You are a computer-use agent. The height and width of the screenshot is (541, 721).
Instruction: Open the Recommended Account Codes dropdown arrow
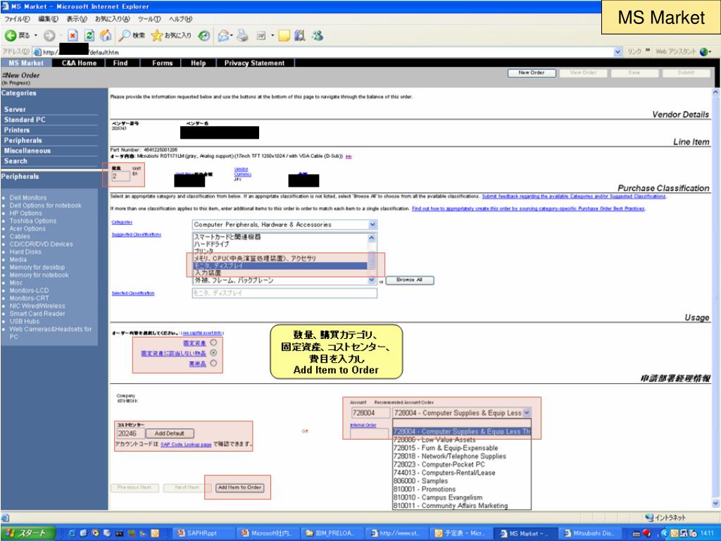[x=527, y=413]
